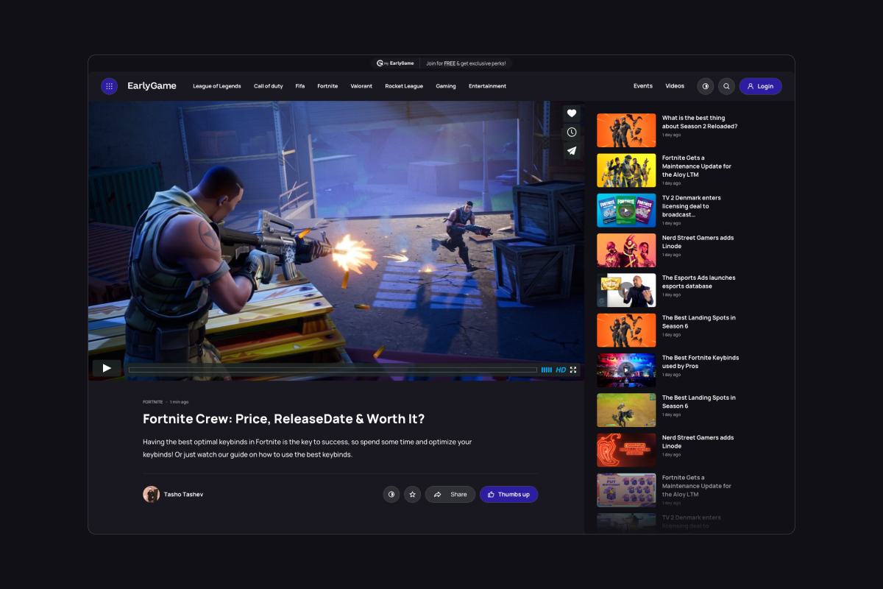Click the paper plane send icon
Viewport: 883px width, 589px height.
pos(572,151)
